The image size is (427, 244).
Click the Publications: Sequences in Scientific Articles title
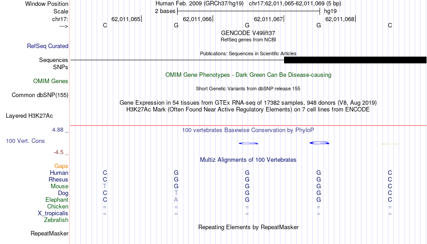tap(248, 53)
